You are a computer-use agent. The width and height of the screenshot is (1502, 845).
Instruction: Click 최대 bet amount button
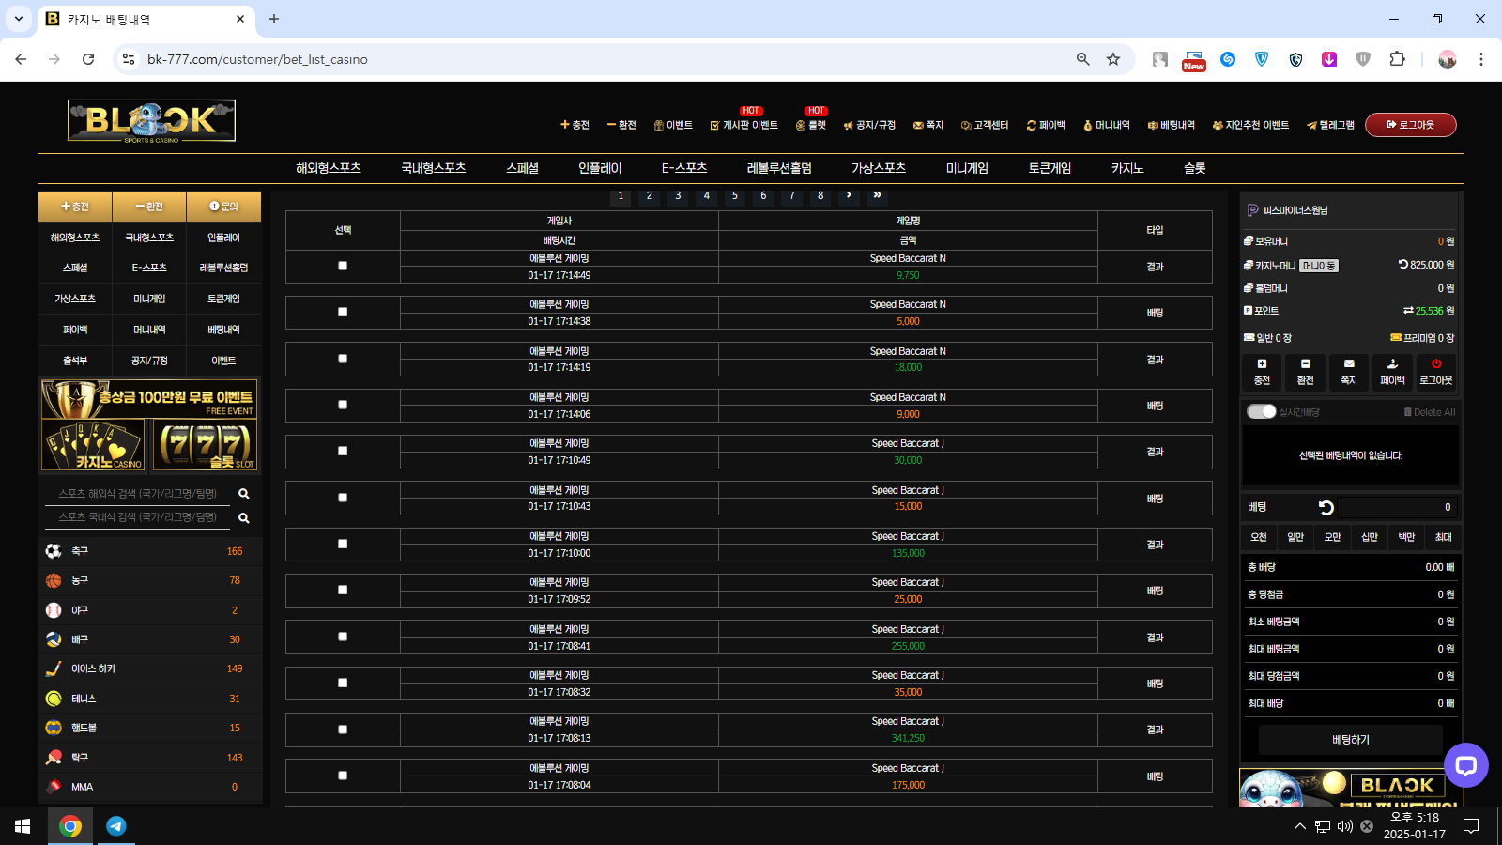(x=1444, y=537)
